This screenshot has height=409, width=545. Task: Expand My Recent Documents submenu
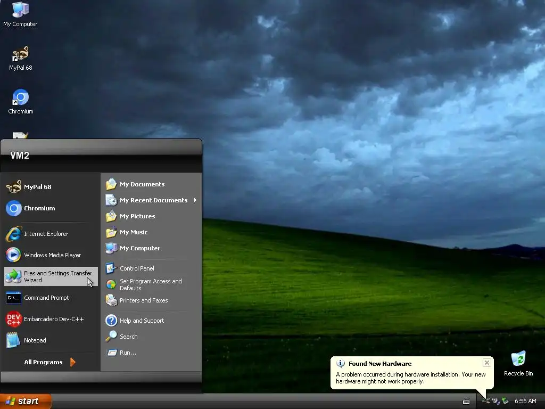point(152,200)
